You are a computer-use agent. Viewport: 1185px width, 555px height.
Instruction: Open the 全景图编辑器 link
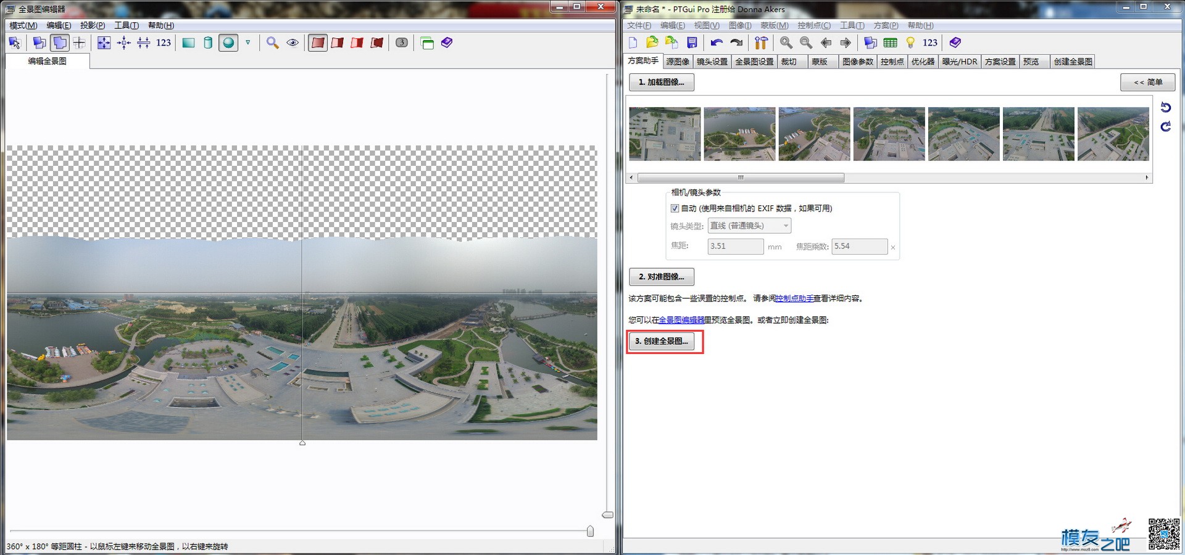(681, 320)
